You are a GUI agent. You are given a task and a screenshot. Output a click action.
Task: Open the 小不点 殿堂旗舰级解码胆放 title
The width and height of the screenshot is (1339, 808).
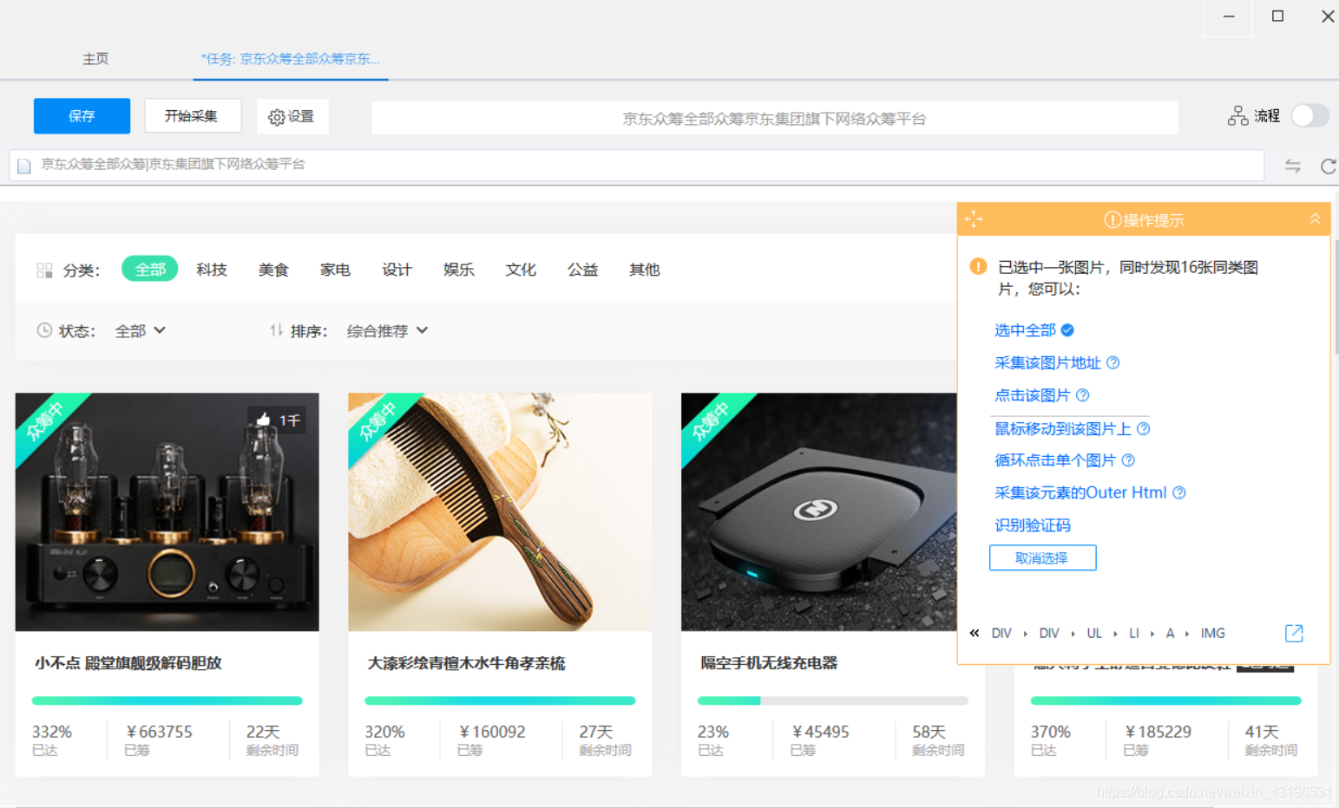(128, 663)
